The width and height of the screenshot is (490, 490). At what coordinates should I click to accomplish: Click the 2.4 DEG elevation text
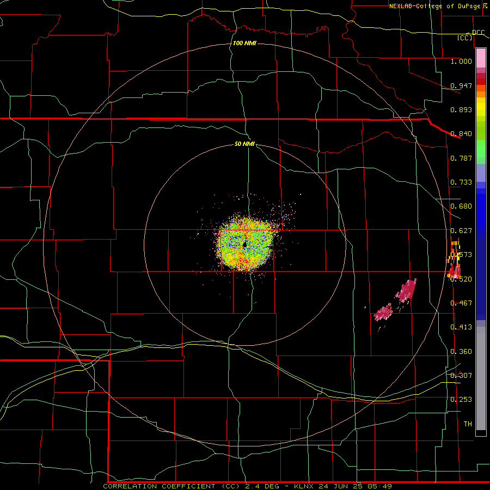[264, 486]
